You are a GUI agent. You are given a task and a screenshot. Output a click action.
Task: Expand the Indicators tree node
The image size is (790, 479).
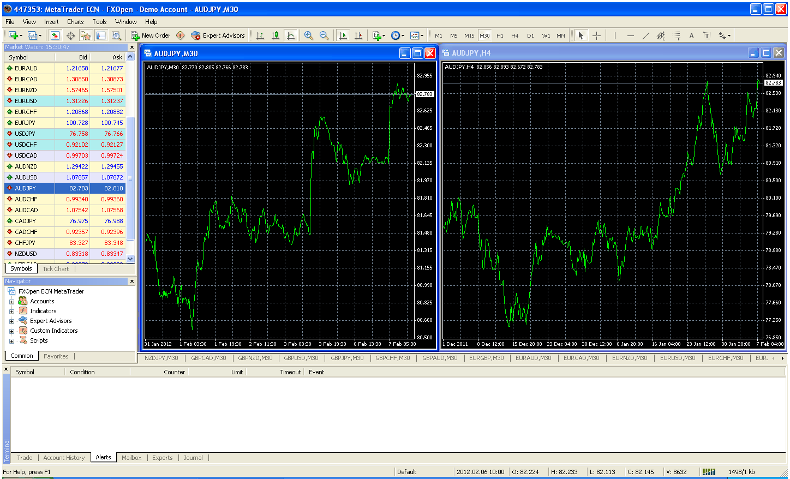click(11, 312)
